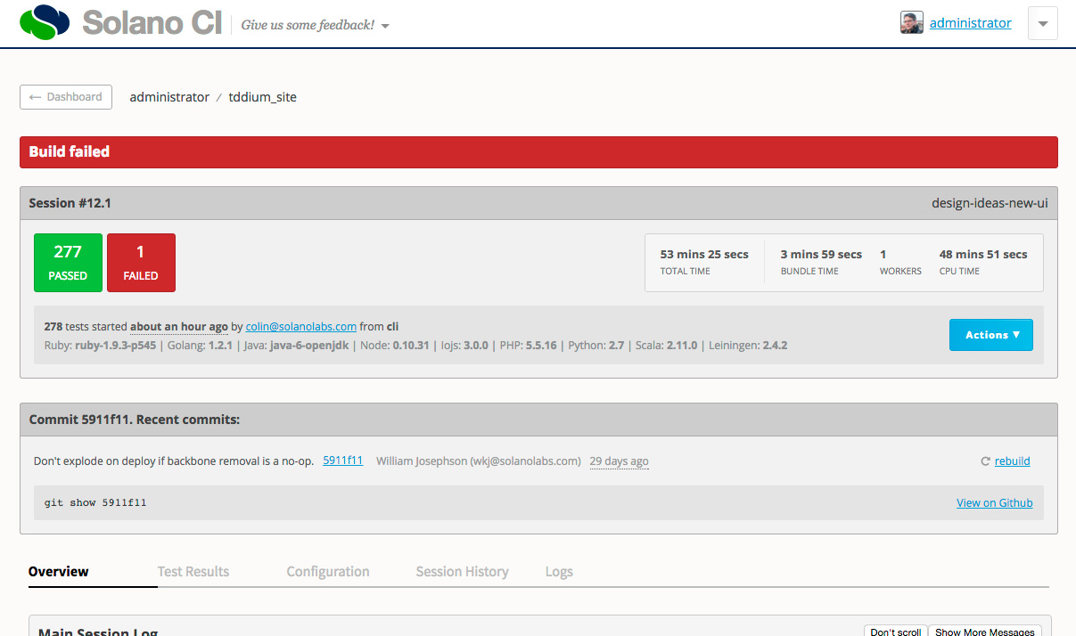This screenshot has width=1076, height=636.
Task: Open commit link 5911f11
Action: click(x=342, y=461)
